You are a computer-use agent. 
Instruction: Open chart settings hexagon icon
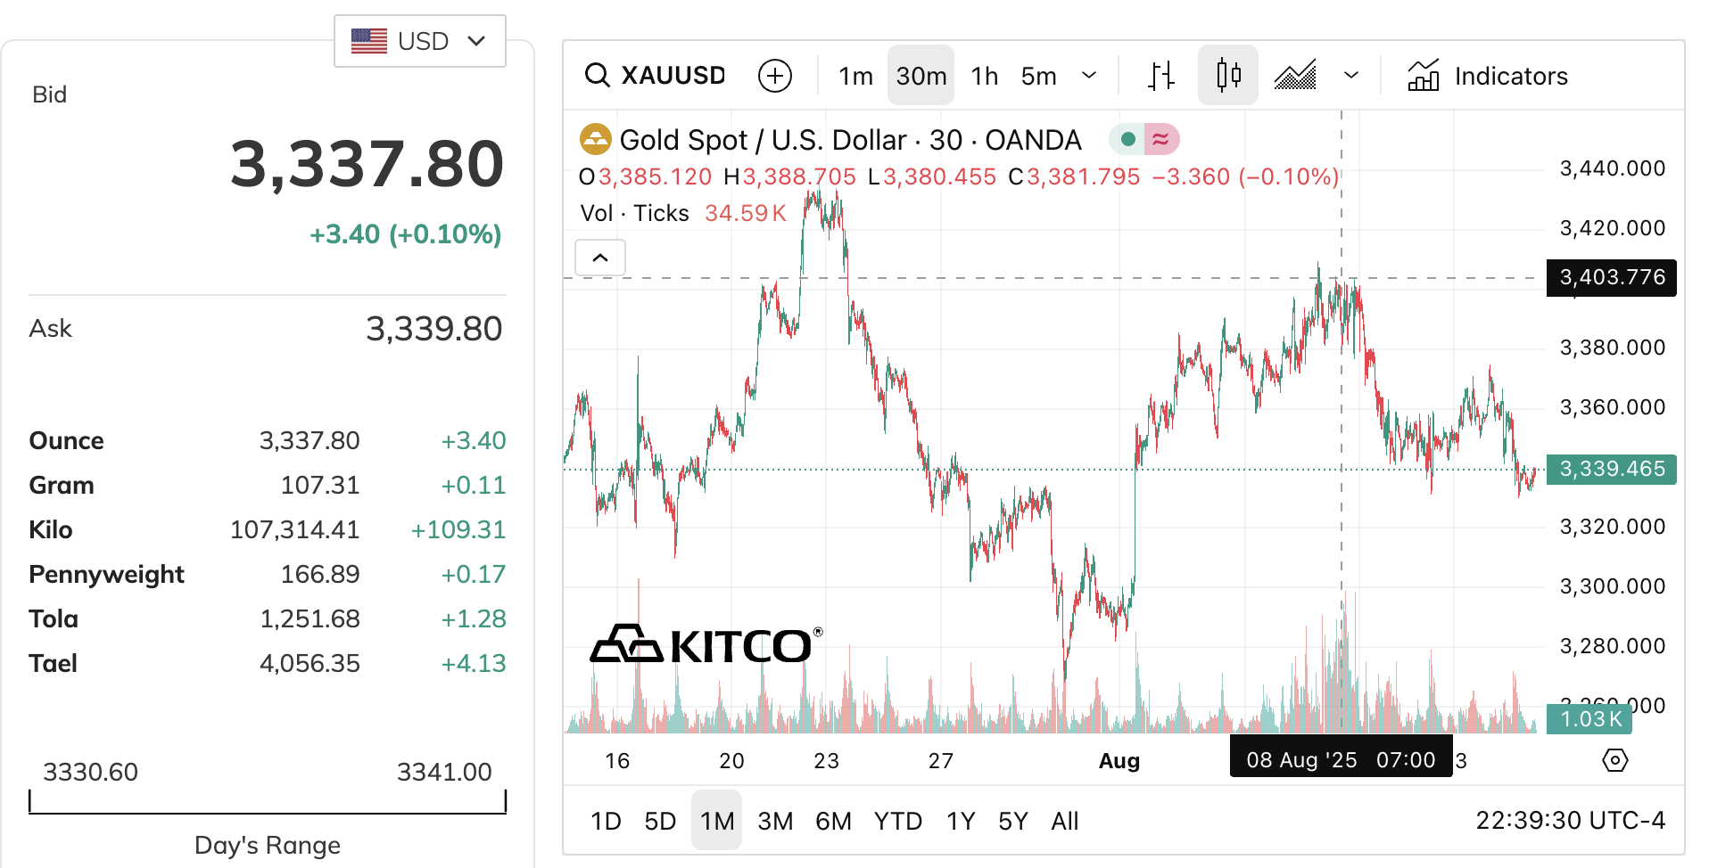point(1614,760)
